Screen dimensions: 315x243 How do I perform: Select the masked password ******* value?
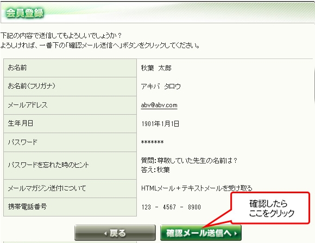click(x=152, y=142)
